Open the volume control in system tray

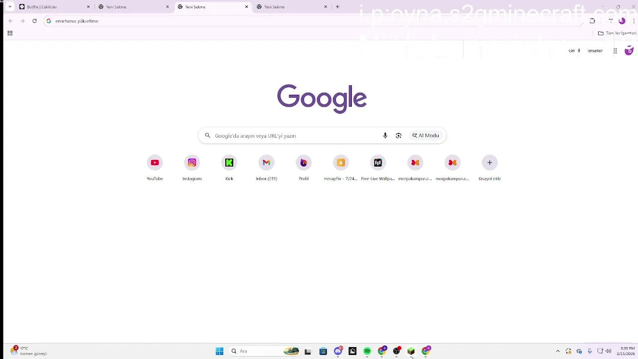[609, 351]
